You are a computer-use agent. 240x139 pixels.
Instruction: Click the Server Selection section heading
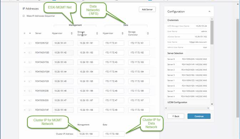(x=175, y=53)
